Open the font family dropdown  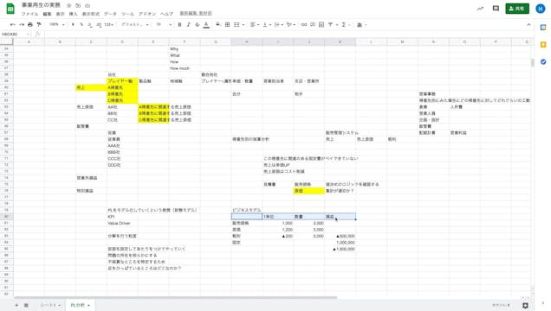tap(135, 24)
